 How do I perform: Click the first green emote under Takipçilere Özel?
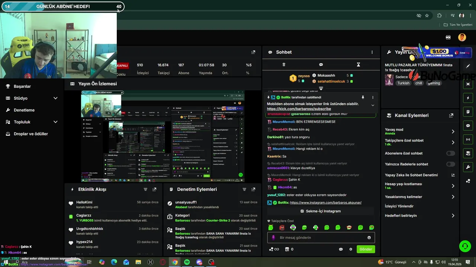[x=271, y=227]
